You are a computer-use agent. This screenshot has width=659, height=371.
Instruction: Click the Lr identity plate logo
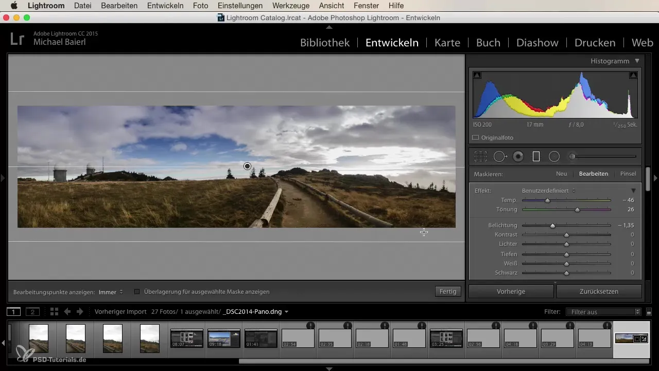pos(17,39)
